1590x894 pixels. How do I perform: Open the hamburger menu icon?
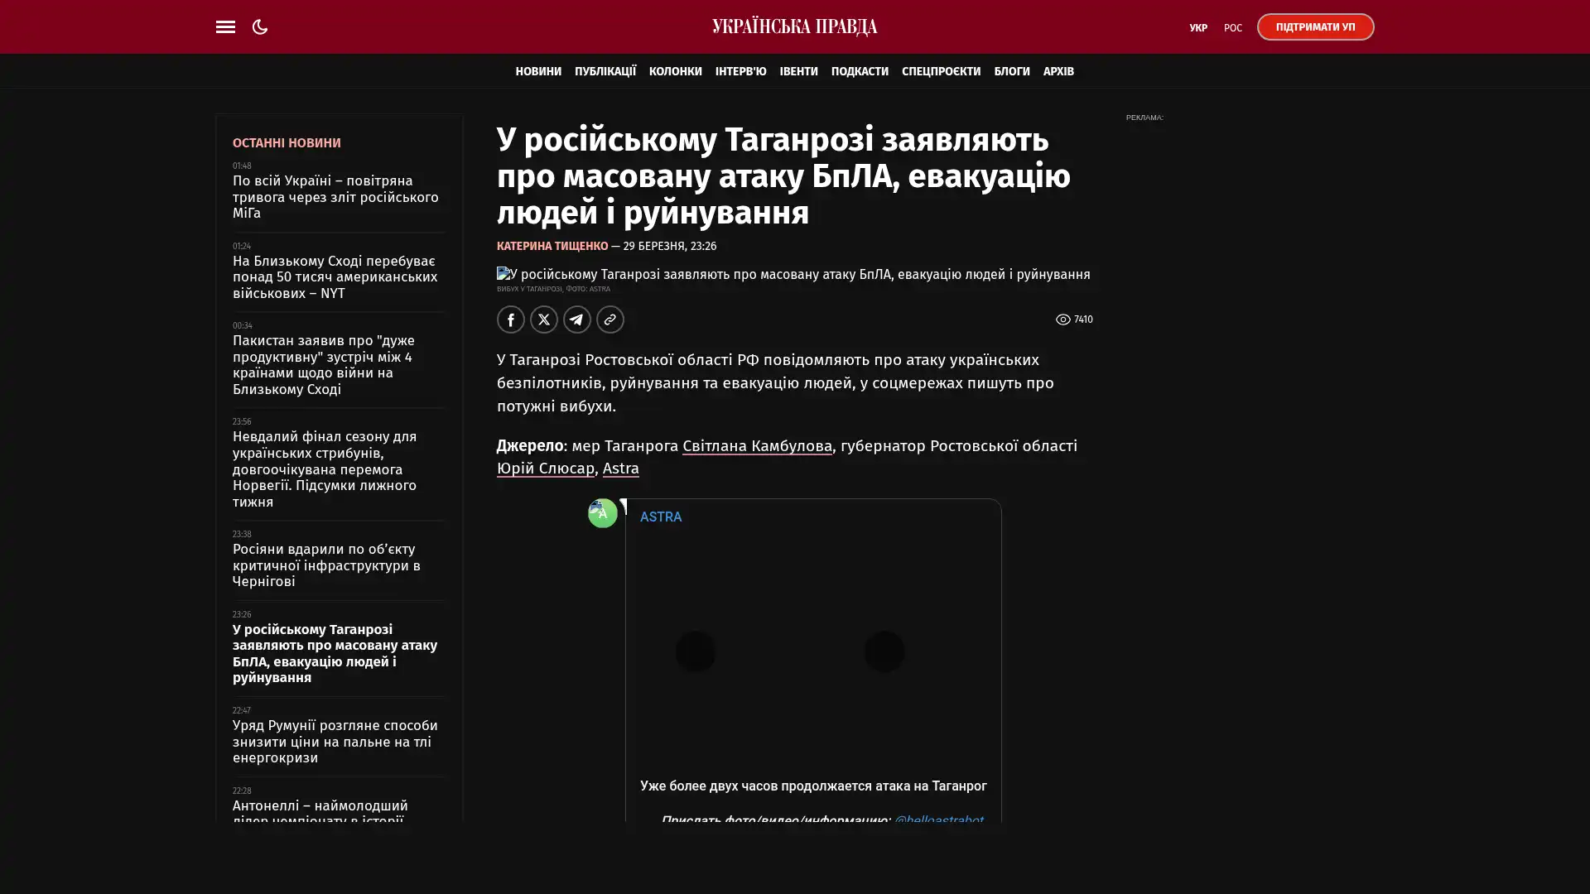click(x=225, y=26)
